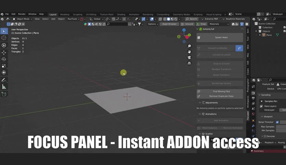Expand the Plane object in outliner
The image size is (286, 165).
(260, 35)
